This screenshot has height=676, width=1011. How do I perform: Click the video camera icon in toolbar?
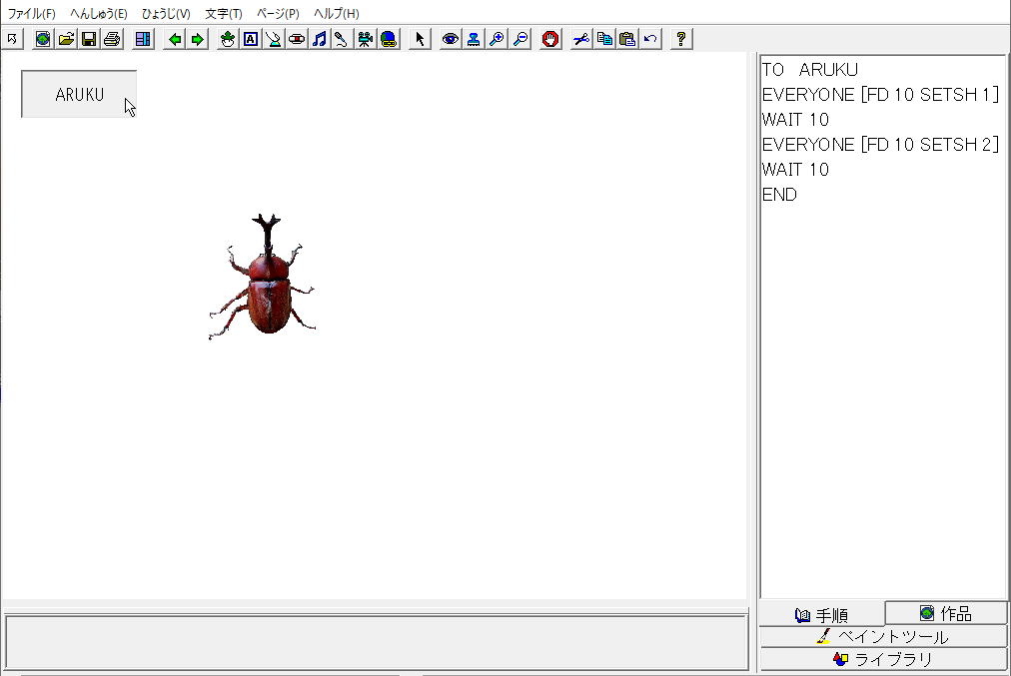point(366,39)
